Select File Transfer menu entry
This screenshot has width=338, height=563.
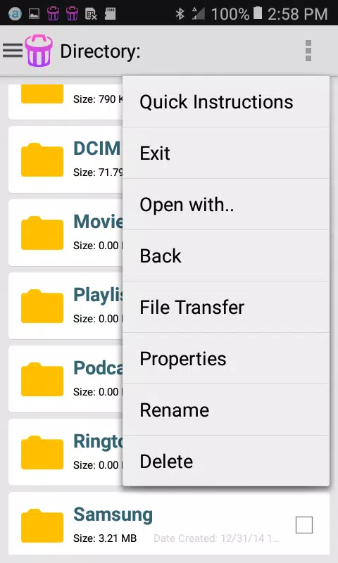click(x=226, y=307)
